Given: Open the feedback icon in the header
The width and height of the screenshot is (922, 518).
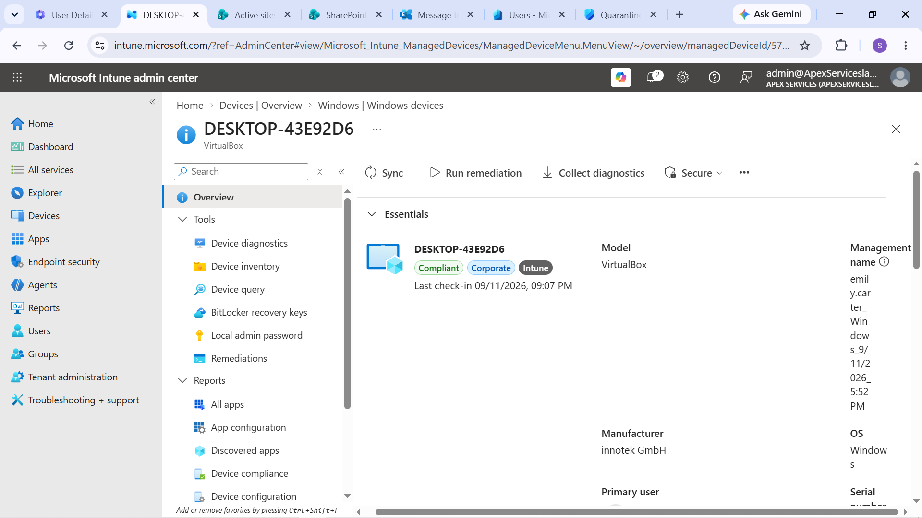Looking at the screenshot, I should click(746, 77).
